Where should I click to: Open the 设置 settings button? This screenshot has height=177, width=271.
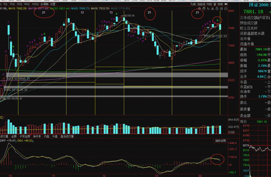point(53,4)
